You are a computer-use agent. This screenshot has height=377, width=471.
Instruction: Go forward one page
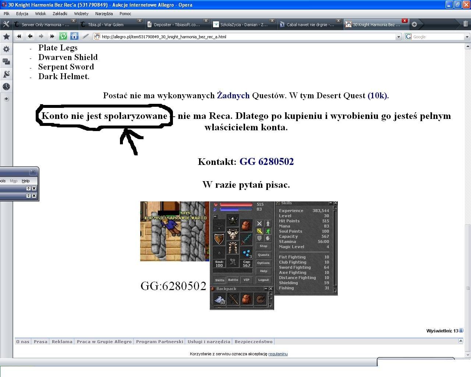pos(41,36)
